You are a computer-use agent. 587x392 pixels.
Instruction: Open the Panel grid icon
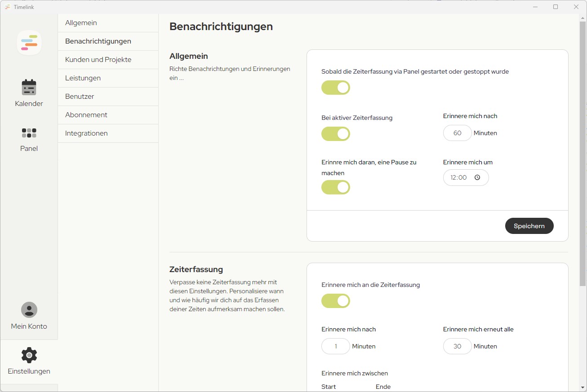pos(29,133)
